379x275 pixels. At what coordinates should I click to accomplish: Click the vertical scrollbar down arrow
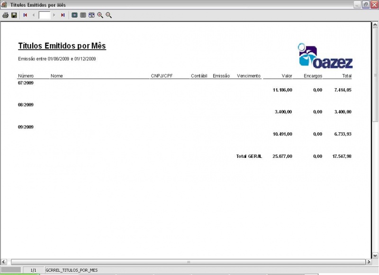[375, 256]
